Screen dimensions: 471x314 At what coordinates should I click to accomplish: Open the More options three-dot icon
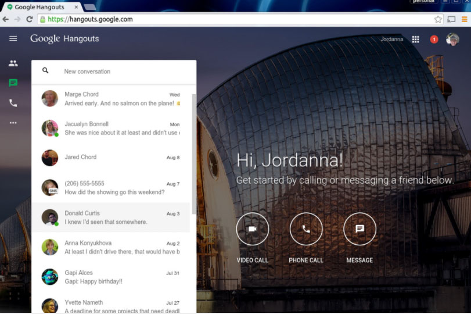tap(13, 123)
